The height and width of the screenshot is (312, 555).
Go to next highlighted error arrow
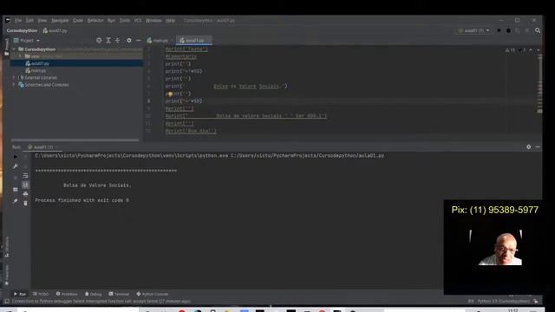[538, 50]
